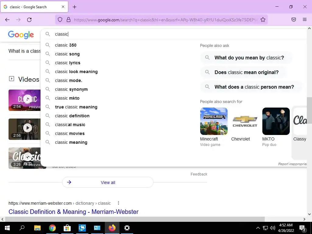This screenshot has width=312, height=234.
Task: Choose the 'classic synonym' suggestion
Action: (x=71, y=89)
